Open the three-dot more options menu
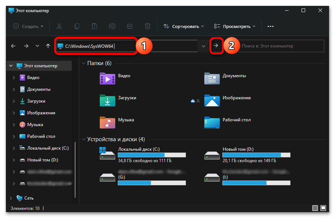This screenshot has width=335, height=218. tap(271, 26)
